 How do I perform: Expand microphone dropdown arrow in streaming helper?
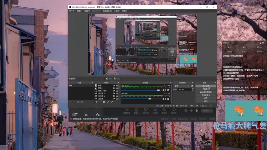168,110
